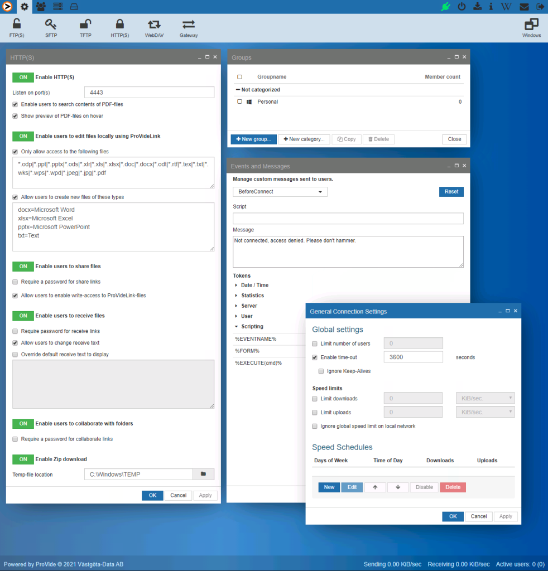Viewport: 548px width, 571px height.
Task: Open the TFTP configuration icon
Action: point(85,27)
